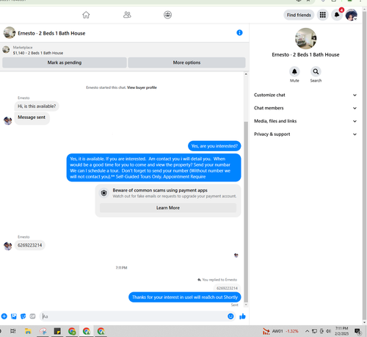Click the listing thumbnail in right panel

pos(305,38)
